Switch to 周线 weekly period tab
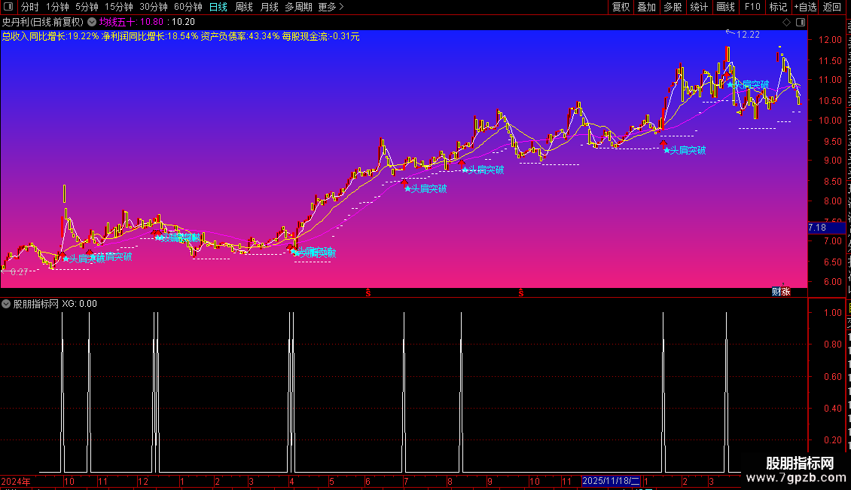This screenshot has width=851, height=490. point(244,7)
